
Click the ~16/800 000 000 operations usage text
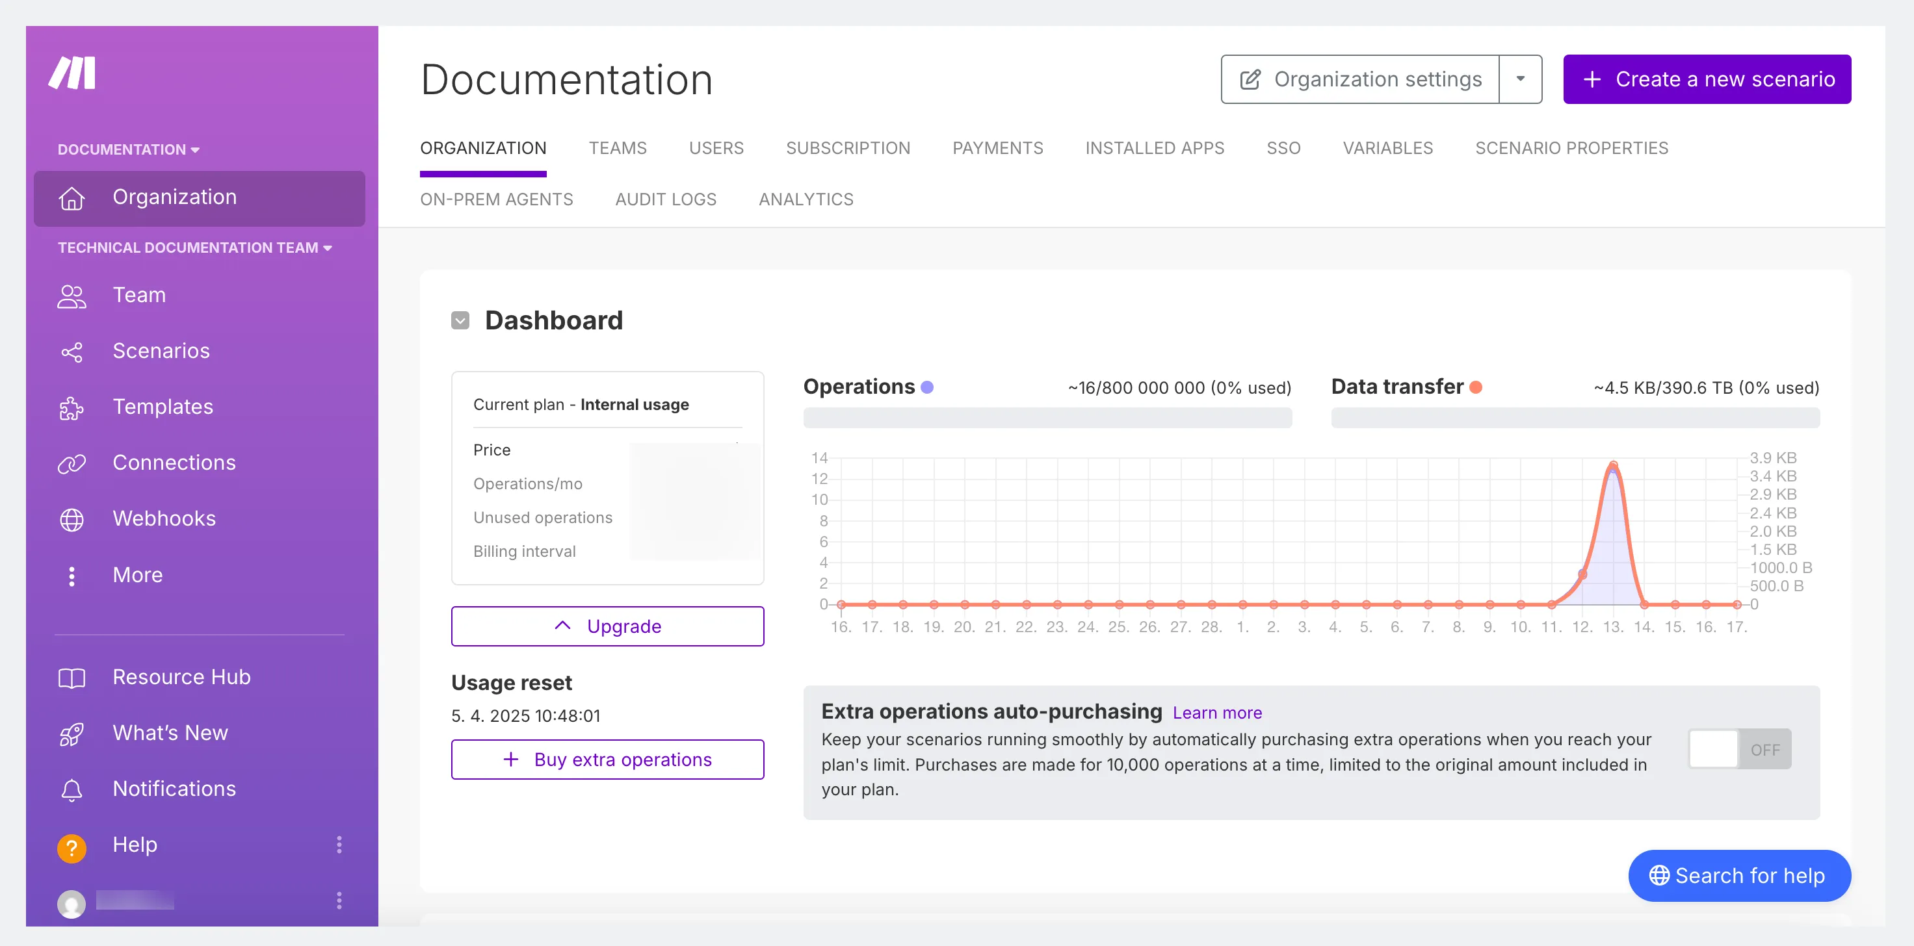[x=1179, y=387]
